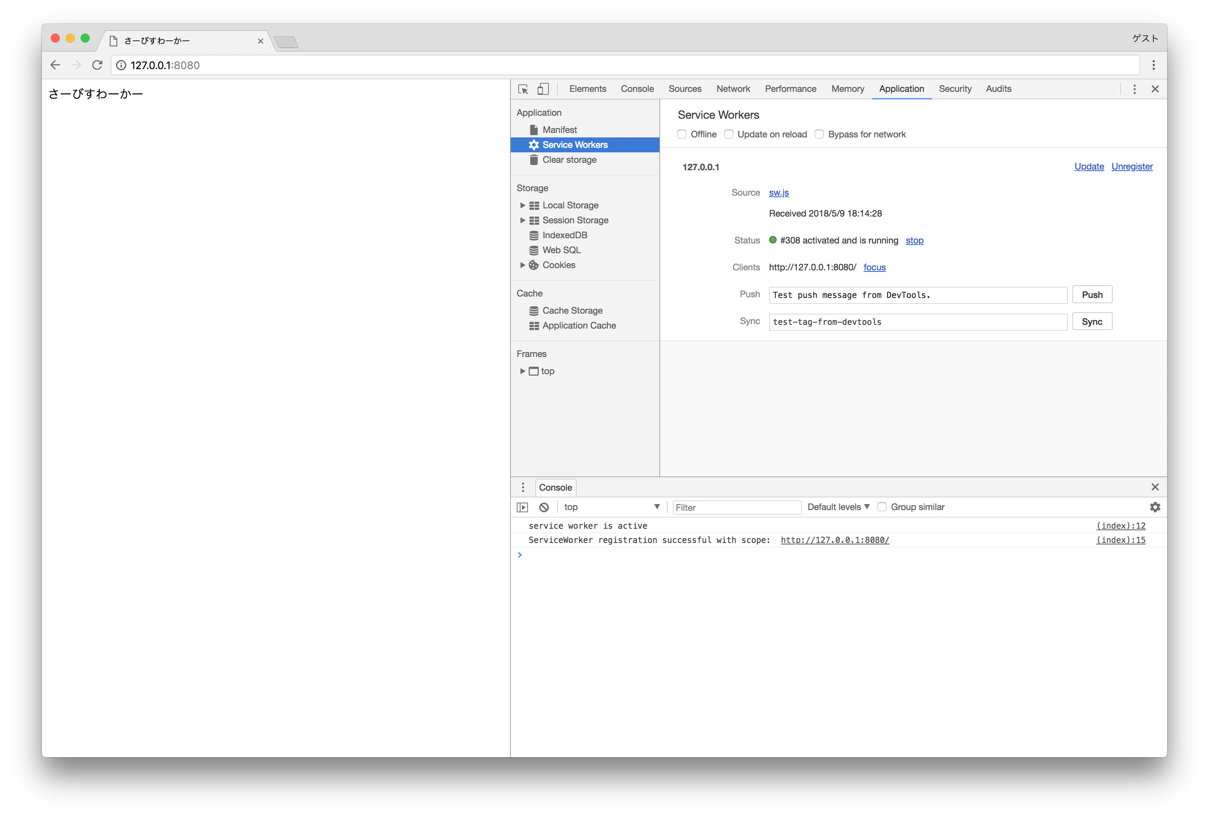Click the Push message text field

tap(918, 295)
